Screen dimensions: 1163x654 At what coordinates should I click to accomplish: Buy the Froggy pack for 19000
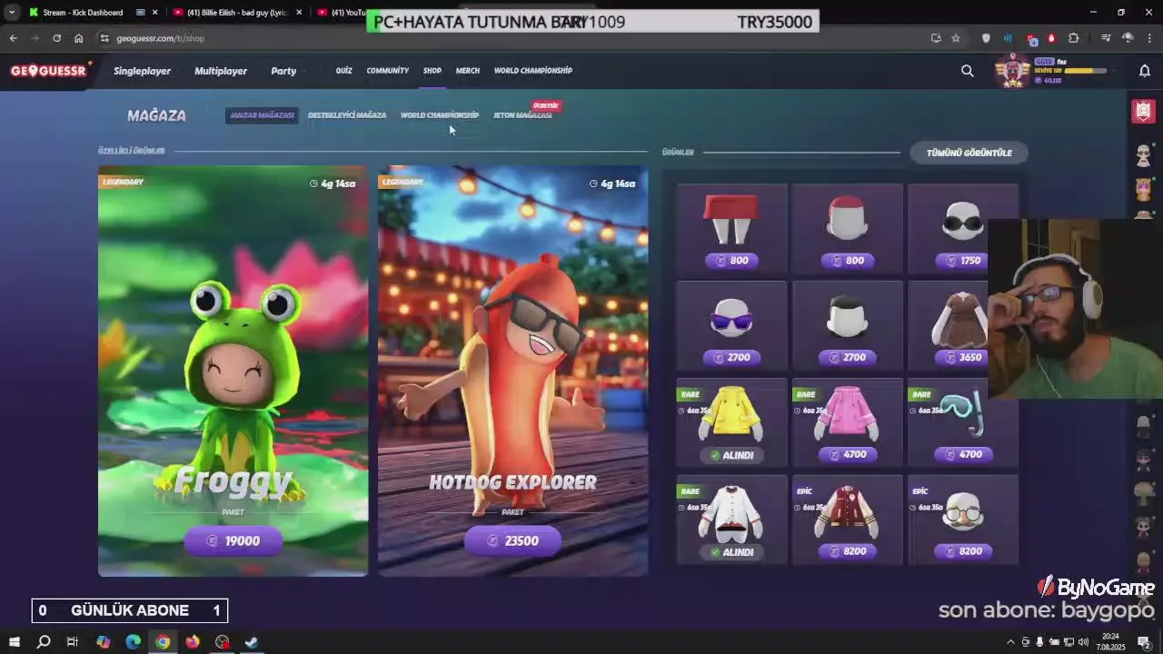[233, 540]
